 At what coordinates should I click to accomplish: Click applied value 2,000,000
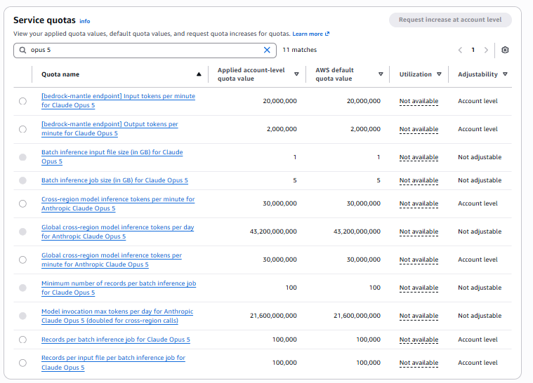[x=282, y=129]
